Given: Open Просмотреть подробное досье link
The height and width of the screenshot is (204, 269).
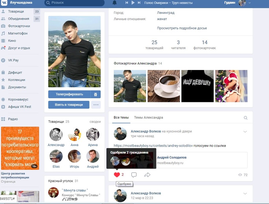Looking at the screenshot, I should tap(182, 28).
